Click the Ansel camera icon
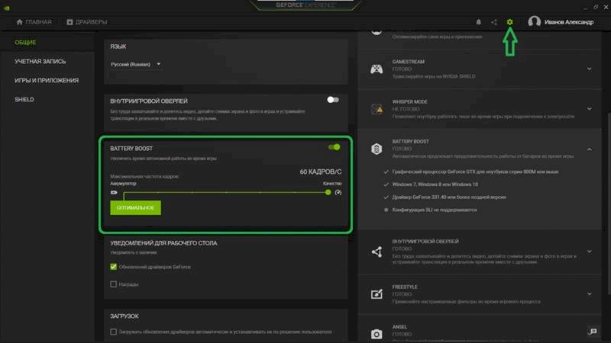Image resolution: width=611 pixels, height=343 pixels. coord(377,334)
